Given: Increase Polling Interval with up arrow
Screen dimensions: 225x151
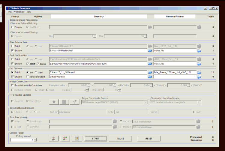Looking at the screenshot, I should [35, 139].
